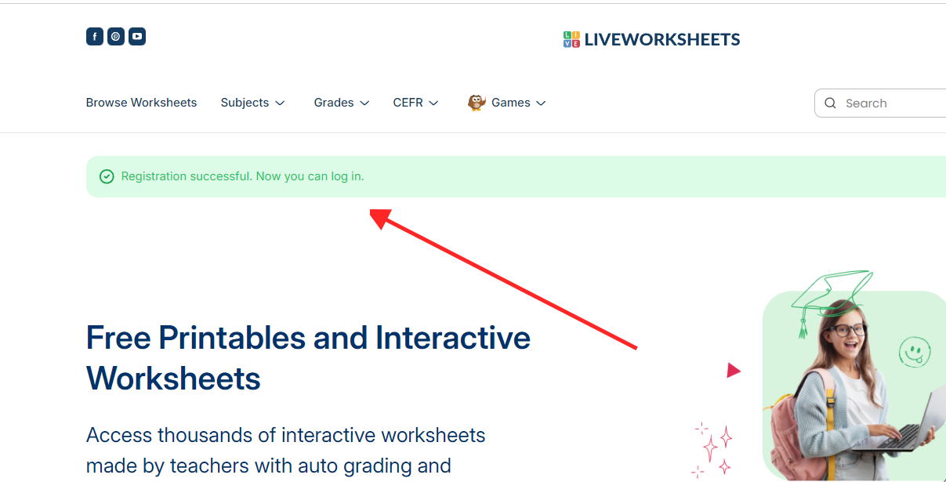Click the Free Printables and Interactive Worksheets heading
Image resolution: width=946 pixels, height=482 pixels.
308,358
